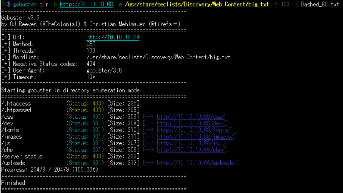Click the URL link in the Url: settings row
This screenshot has height=193, width=343.
click(113, 37)
